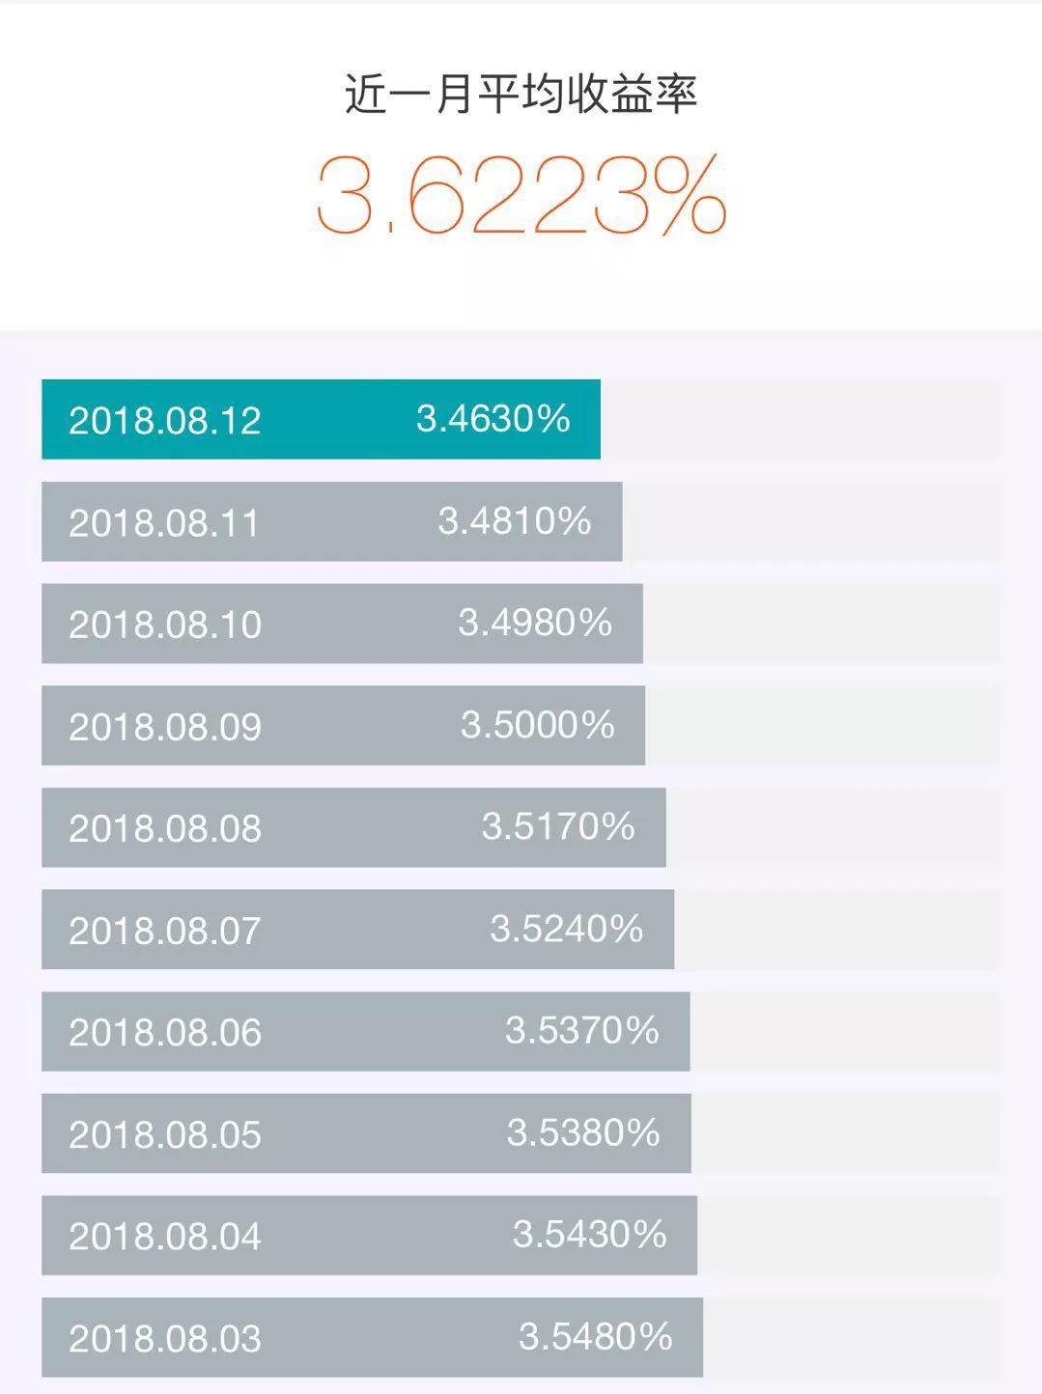Click the 3.5480% yield value
Screen dimensions: 1042x1394
[x=595, y=1336]
